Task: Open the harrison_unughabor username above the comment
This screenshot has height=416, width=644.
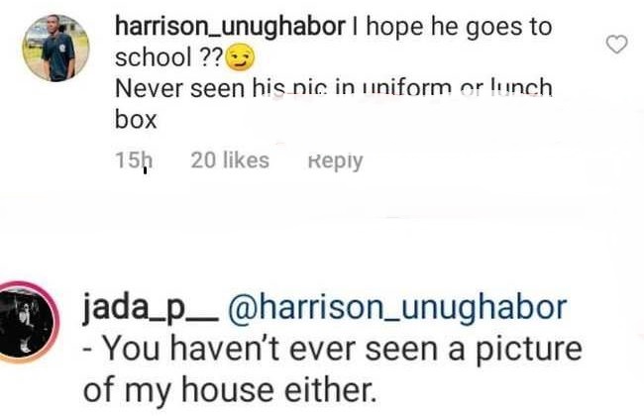Action: pos(231,27)
